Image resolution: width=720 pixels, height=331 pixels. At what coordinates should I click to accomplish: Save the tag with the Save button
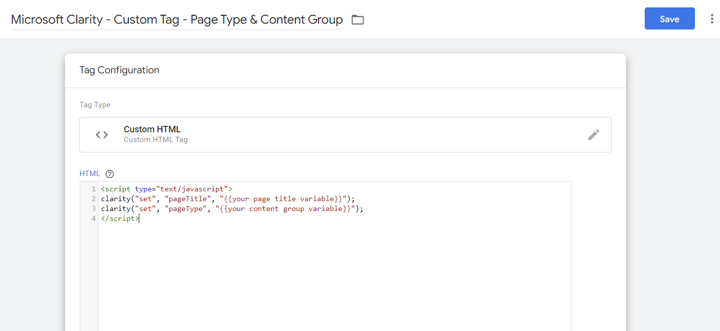coord(669,19)
